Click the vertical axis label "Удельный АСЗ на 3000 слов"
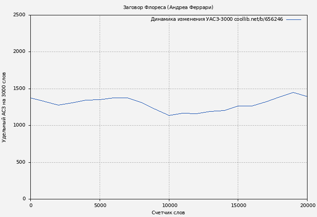 coord(4,107)
